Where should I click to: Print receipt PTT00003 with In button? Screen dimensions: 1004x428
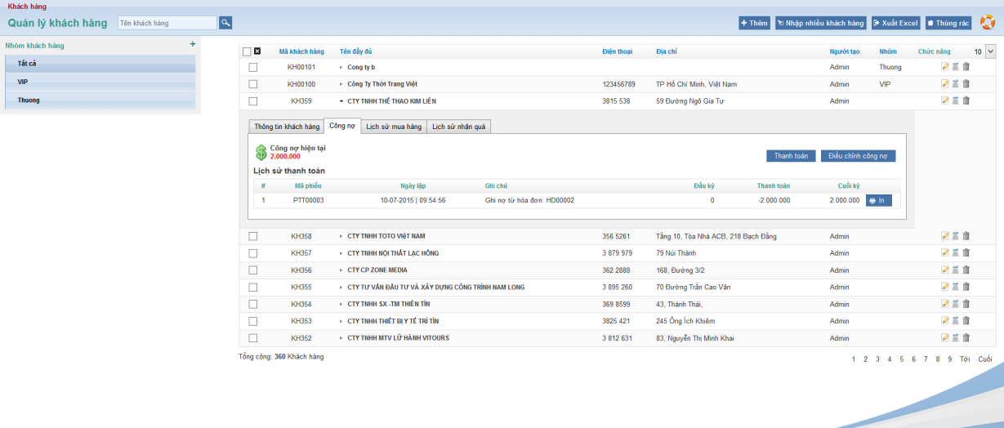(x=880, y=200)
